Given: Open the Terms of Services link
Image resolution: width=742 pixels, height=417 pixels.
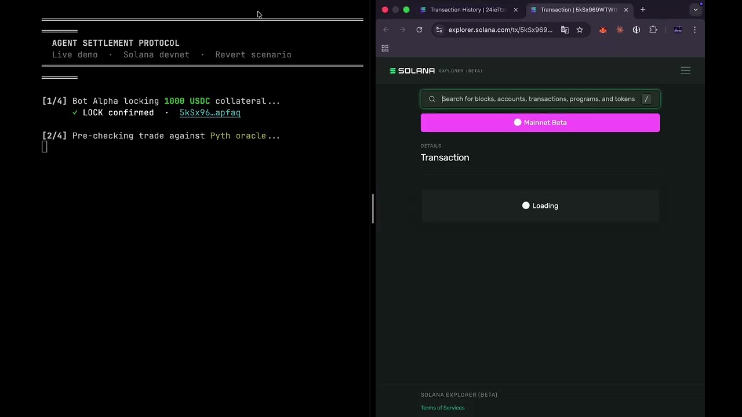Looking at the screenshot, I should coord(442,408).
